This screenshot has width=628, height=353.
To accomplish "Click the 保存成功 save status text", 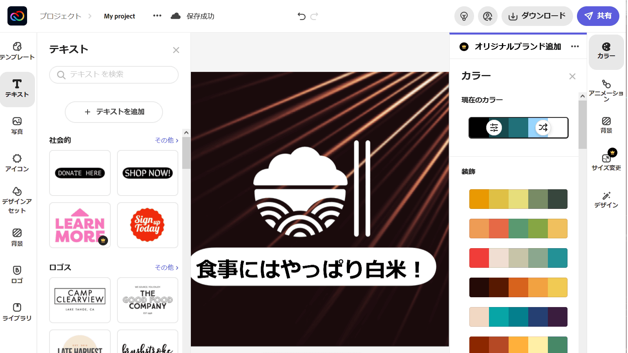I will [200, 16].
